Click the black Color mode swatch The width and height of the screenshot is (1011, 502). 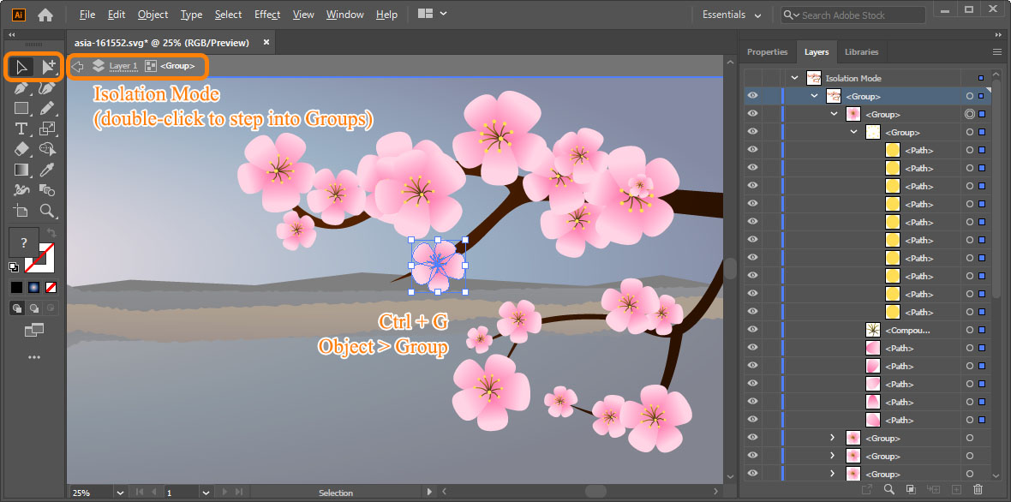coord(17,287)
